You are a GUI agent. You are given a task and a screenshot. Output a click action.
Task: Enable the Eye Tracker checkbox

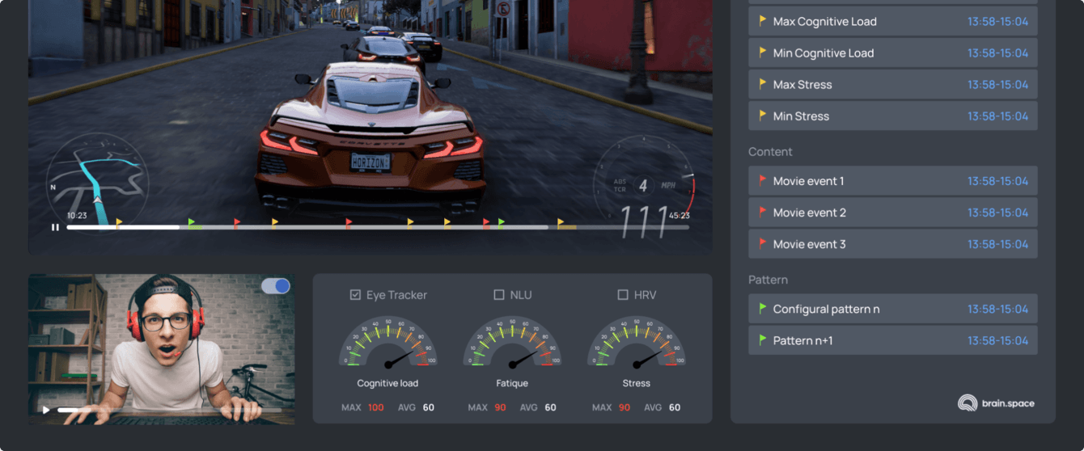(355, 295)
